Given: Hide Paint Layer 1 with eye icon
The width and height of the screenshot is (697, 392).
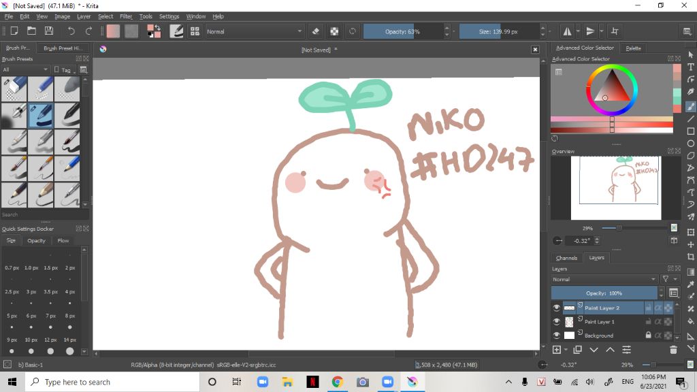Looking at the screenshot, I should point(557,321).
